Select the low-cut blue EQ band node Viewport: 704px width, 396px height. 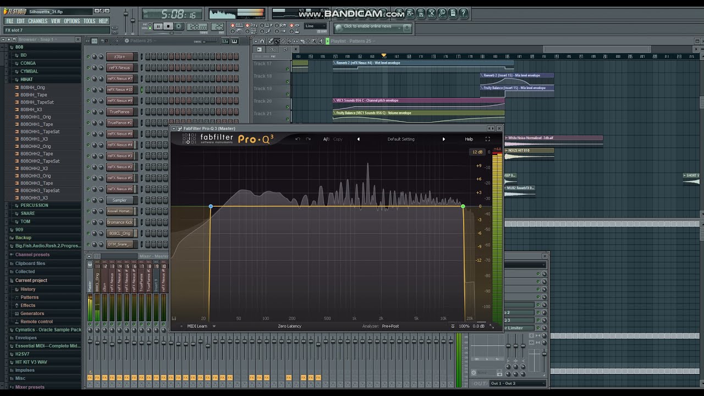pyautogui.click(x=211, y=206)
